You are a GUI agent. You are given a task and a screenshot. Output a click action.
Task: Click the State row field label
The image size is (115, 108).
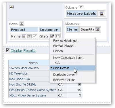click(44, 36)
